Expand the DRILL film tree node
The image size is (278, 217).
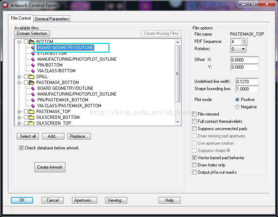[19, 77]
